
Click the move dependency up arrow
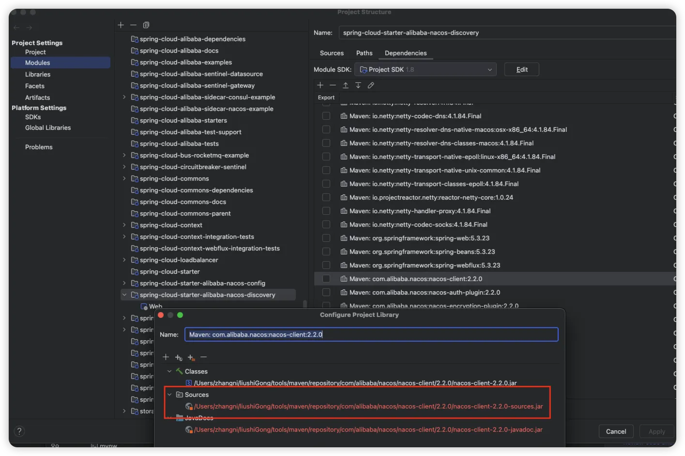[x=346, y=85]
